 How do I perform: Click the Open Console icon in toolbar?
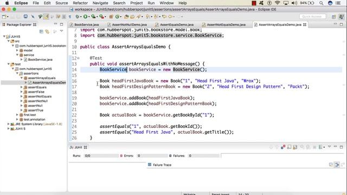[x=25, y=17]
